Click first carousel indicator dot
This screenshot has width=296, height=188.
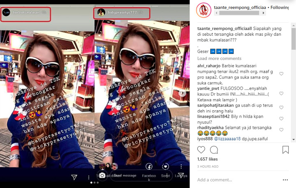91,183
